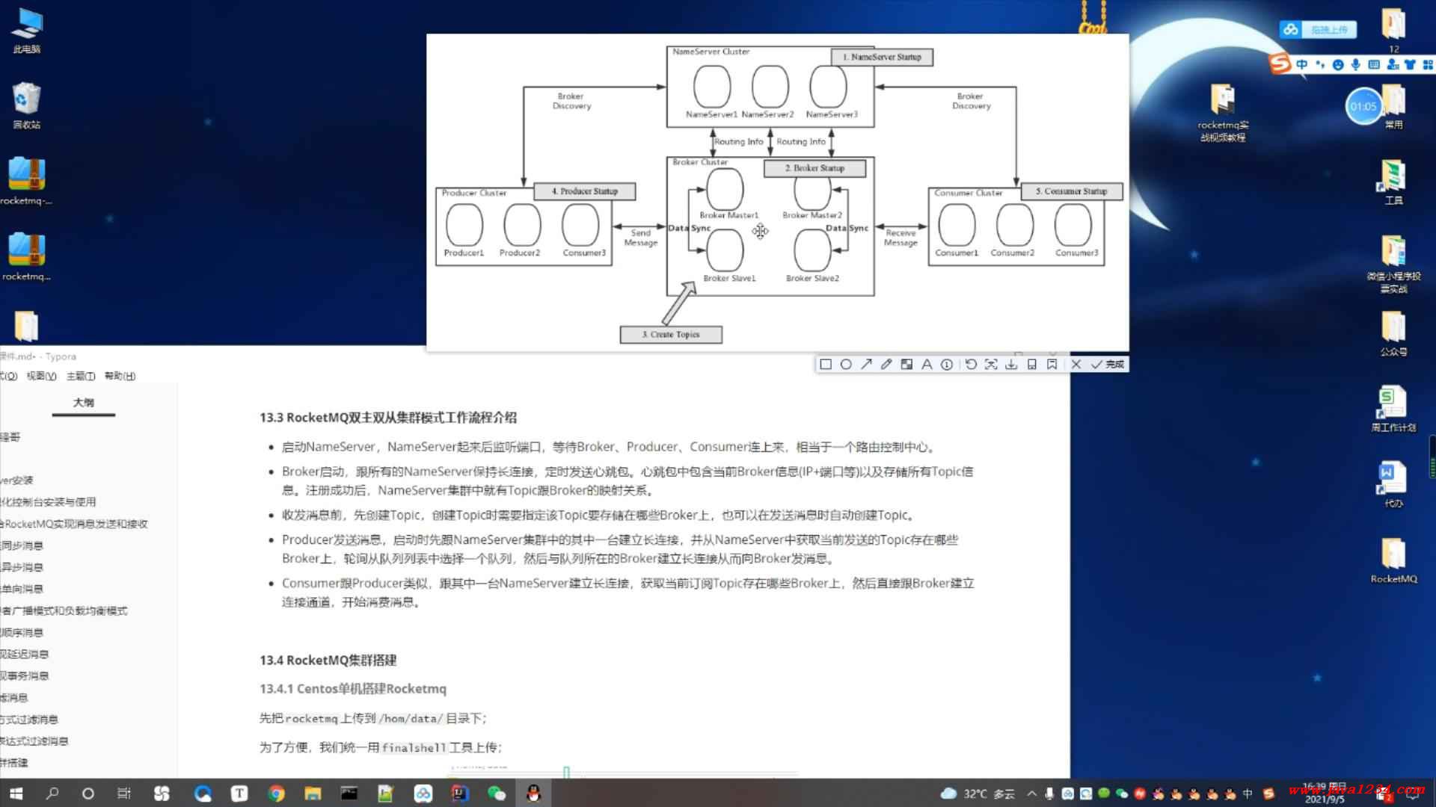Open WeChat from the taskbar

click(x=497, y=794)
